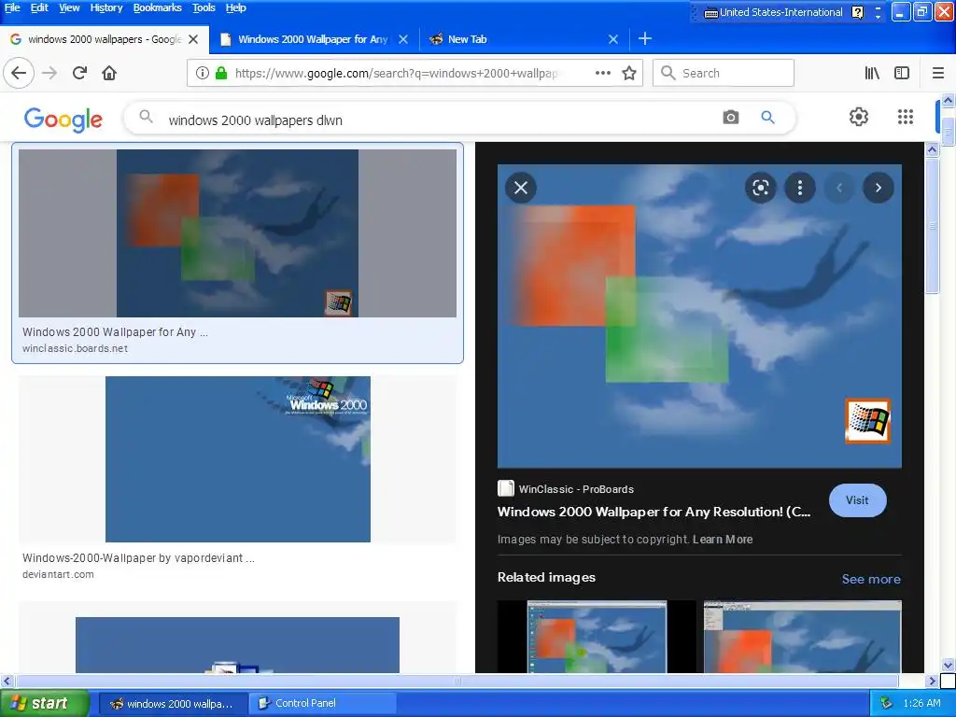Open the Bookmarks menu
This screenshot has height=717, width=956.
pyautogui.click(x=157, y=7)
